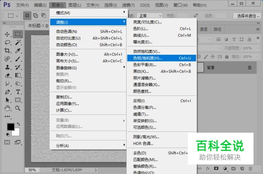Choose Subtract from Selection mode
Image resolution: width=263 pixels, height=174 pixels.
click(x=44, y=16)
